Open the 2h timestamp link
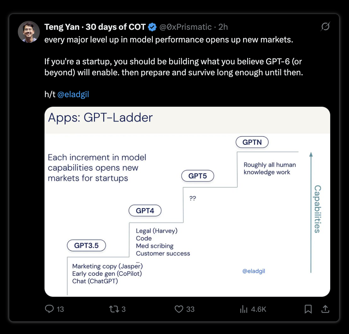This screenshot has height=334, width=349. click(x=223, y=27)
